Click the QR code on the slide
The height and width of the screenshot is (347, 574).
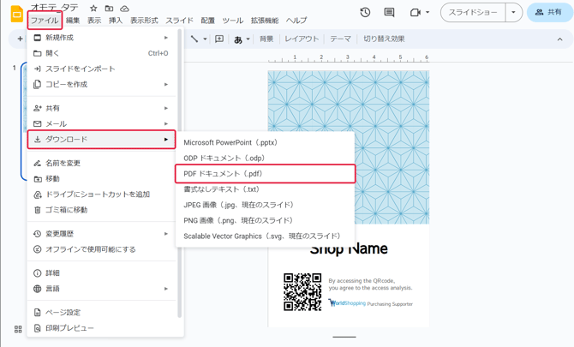[302, 291]
